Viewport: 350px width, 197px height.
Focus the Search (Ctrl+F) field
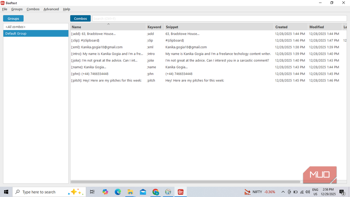[219, 19]
